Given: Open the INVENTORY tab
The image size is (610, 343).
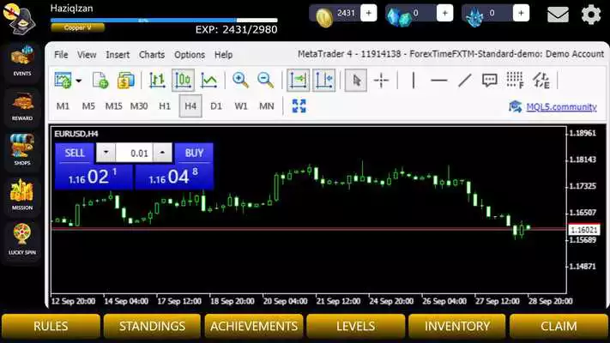Looking at the screenshot, I should [457, 326].
